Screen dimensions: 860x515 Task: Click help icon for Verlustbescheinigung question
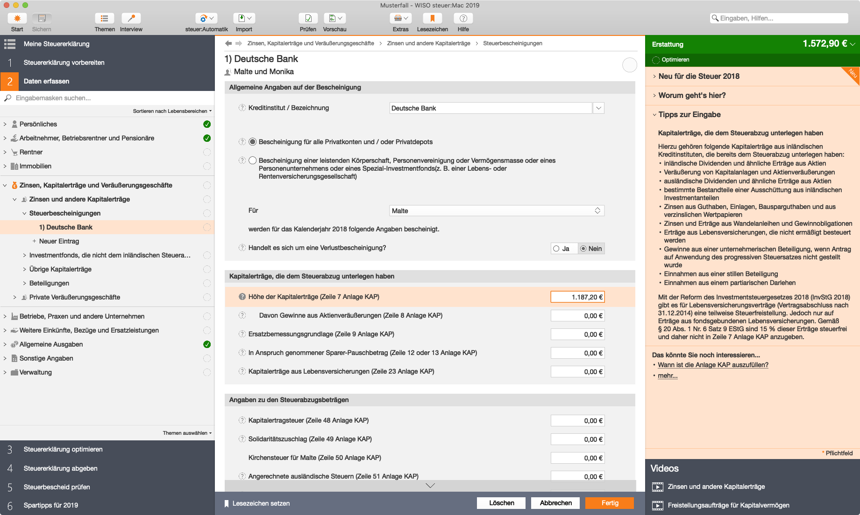[242, 248]
